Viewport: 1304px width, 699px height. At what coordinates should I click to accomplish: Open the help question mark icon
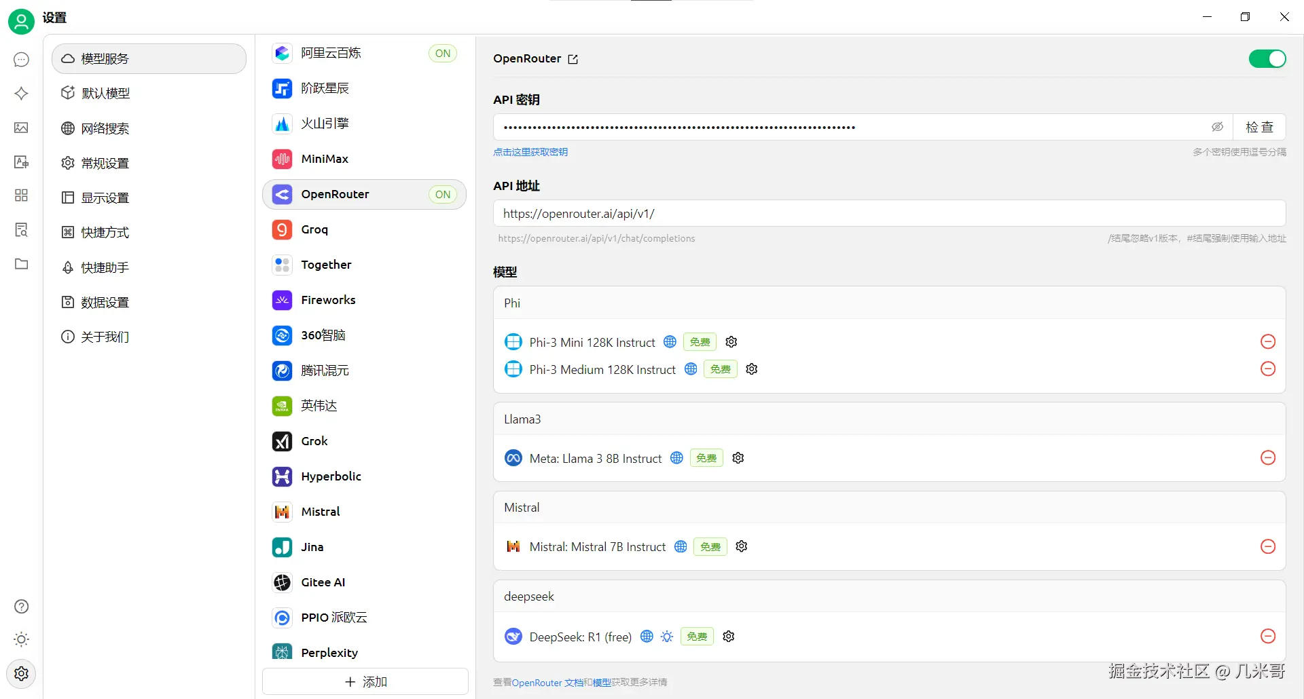(x=22, y=607)
